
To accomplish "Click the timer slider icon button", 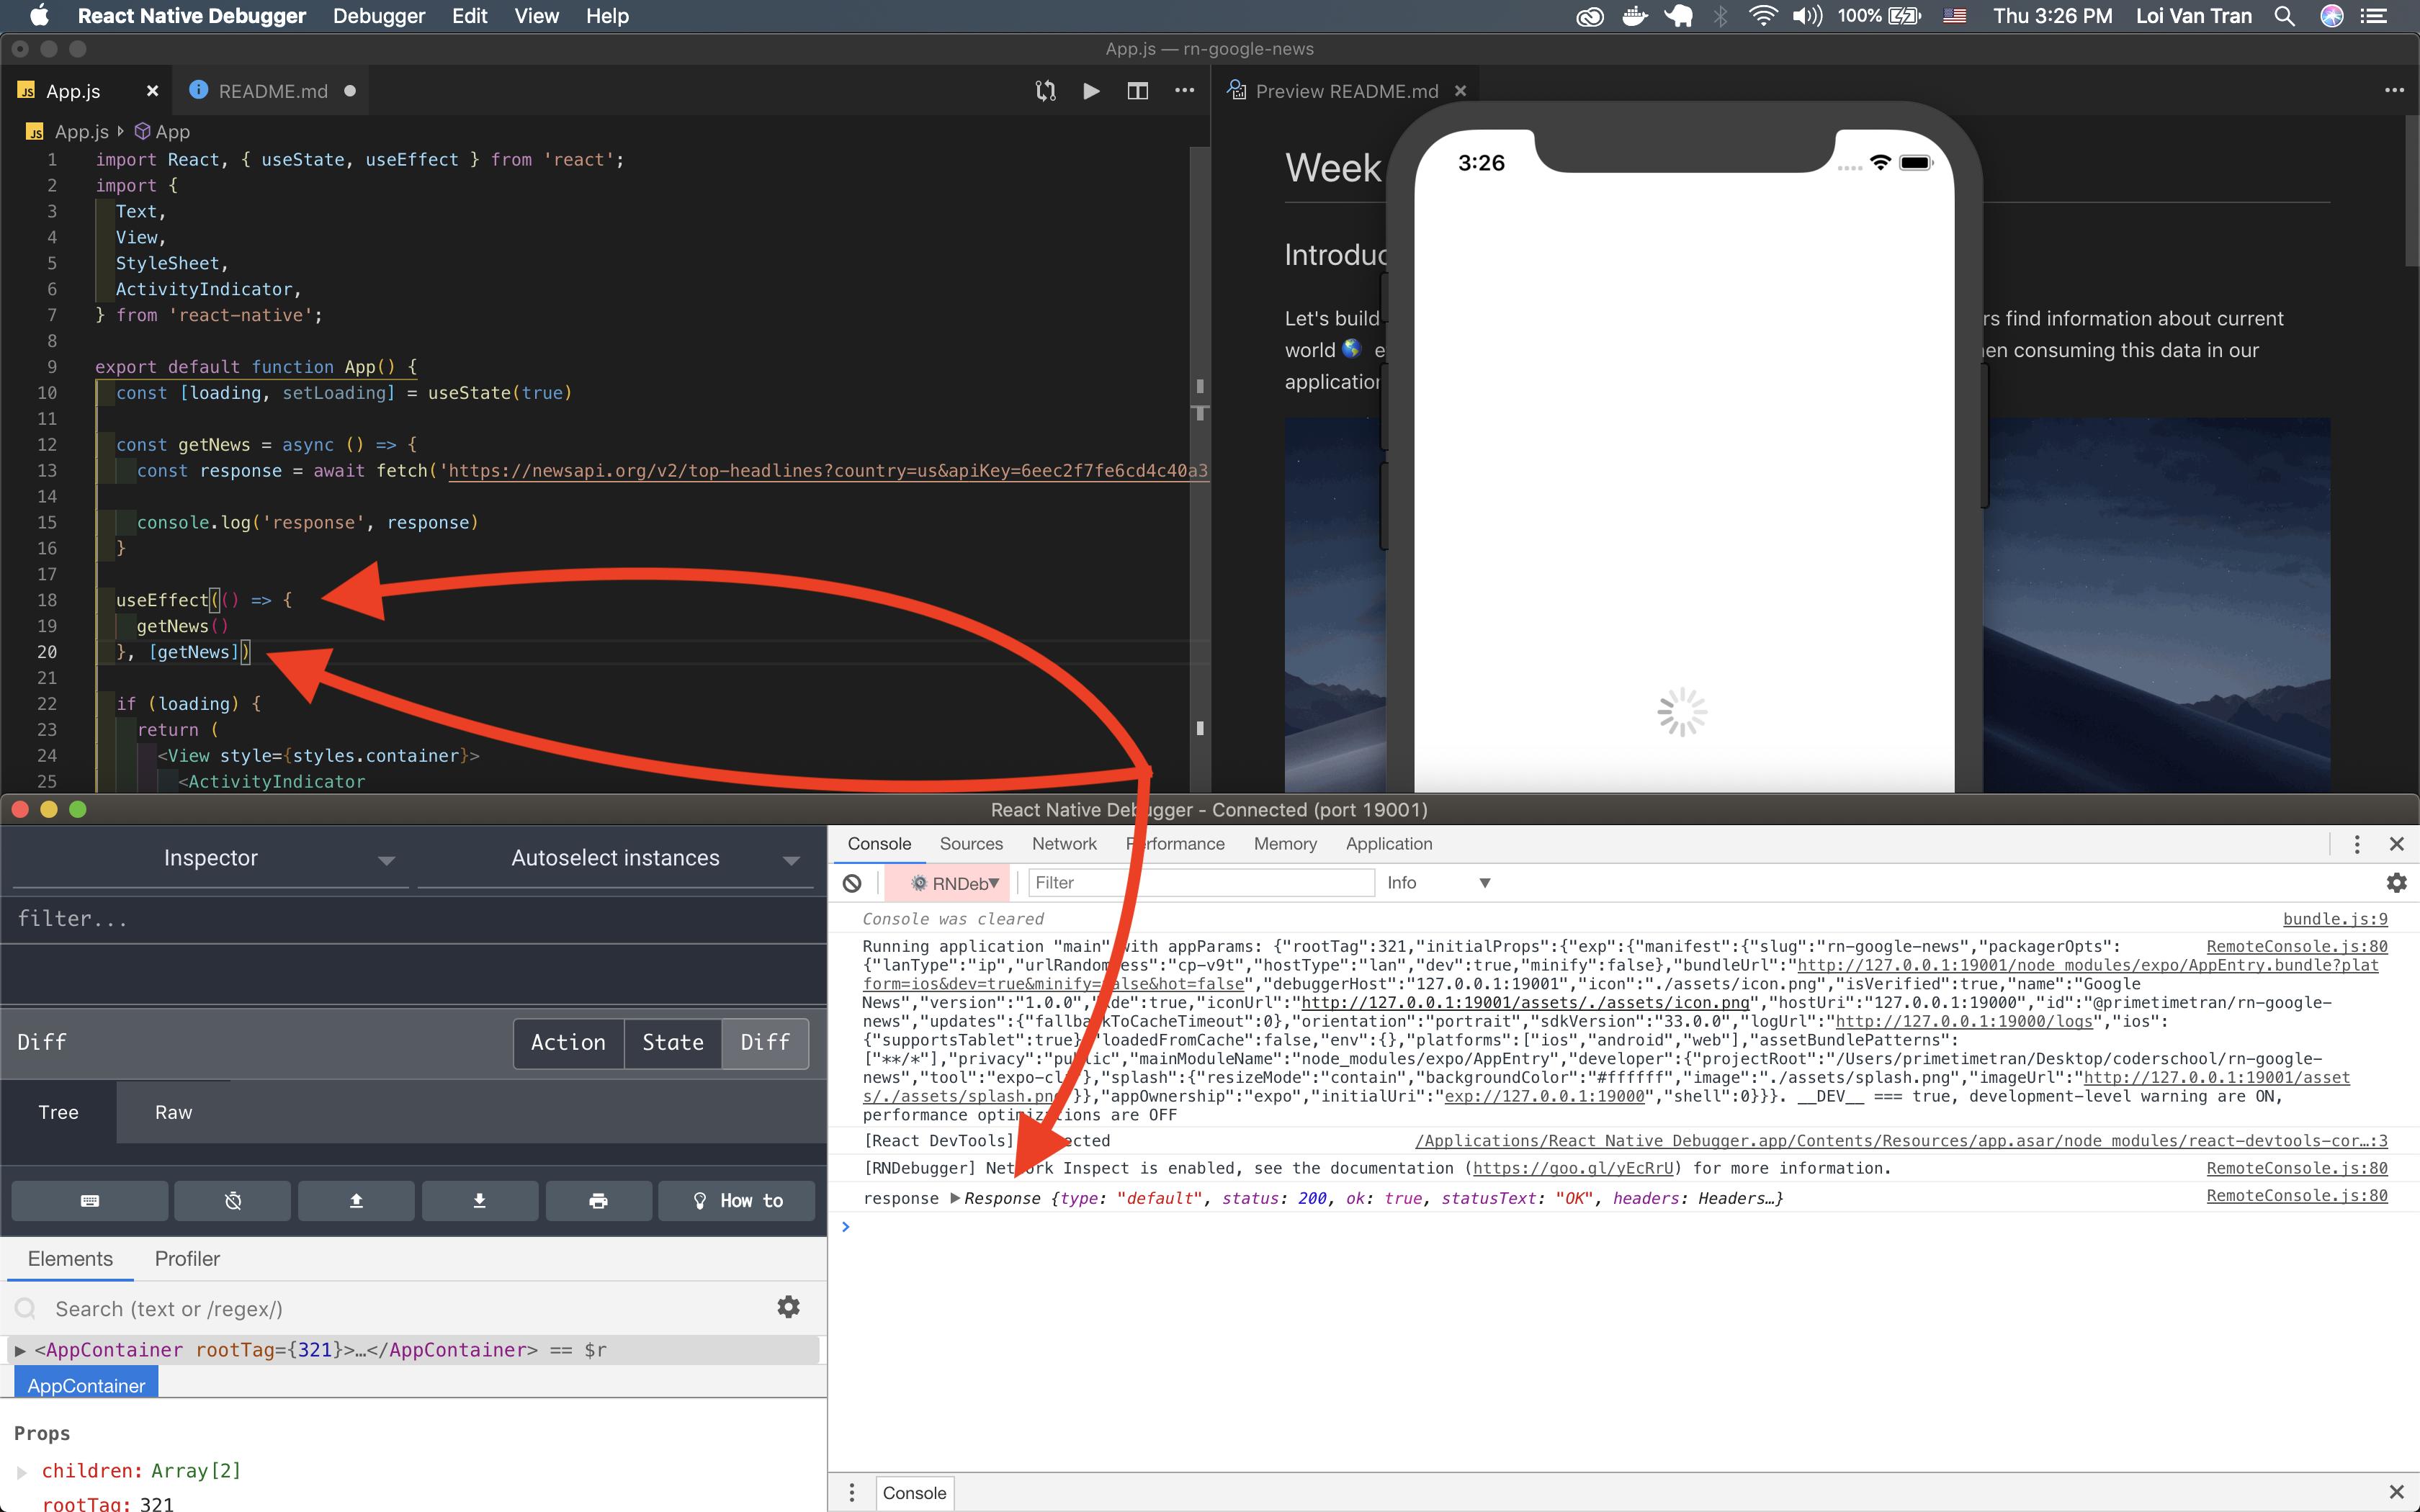I will tap(233, 1201).
